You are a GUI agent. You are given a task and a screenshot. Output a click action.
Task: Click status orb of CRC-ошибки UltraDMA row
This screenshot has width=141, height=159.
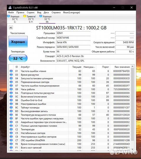(x=11, y=140)
